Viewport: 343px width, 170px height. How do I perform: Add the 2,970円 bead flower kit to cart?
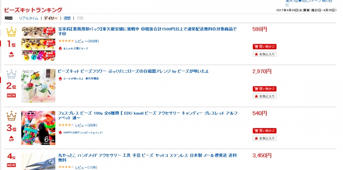265,89
